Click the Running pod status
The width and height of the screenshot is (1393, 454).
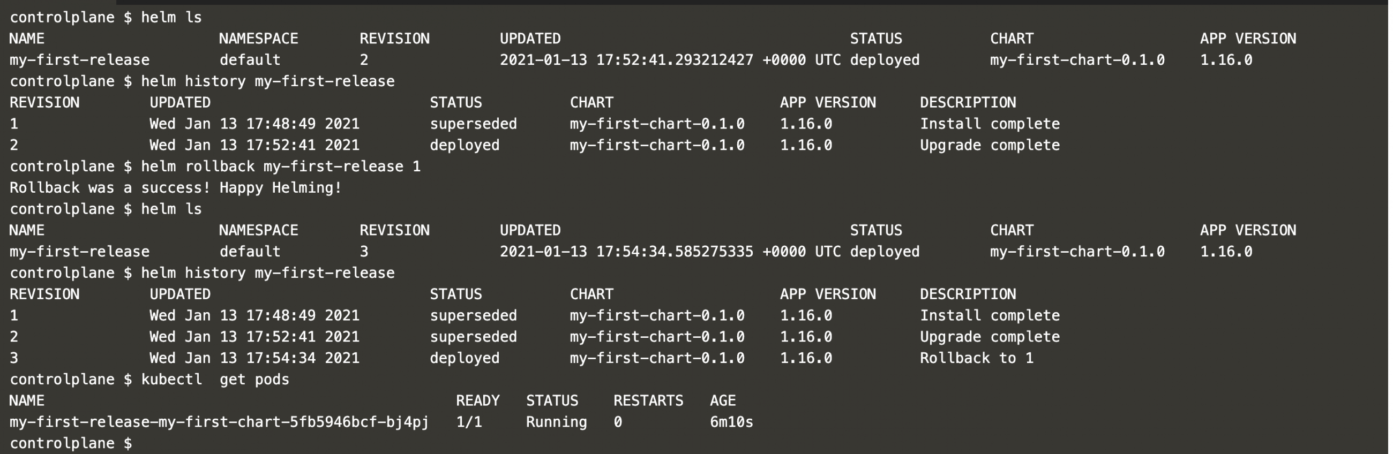556,422
